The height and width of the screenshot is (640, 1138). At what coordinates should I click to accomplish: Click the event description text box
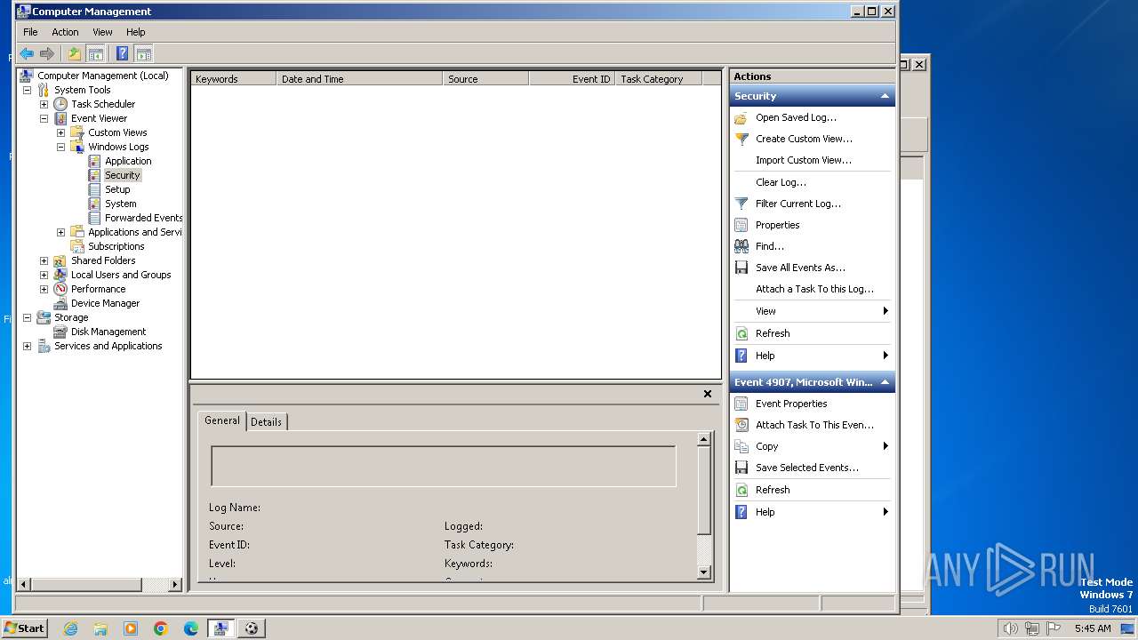(443, 466)
